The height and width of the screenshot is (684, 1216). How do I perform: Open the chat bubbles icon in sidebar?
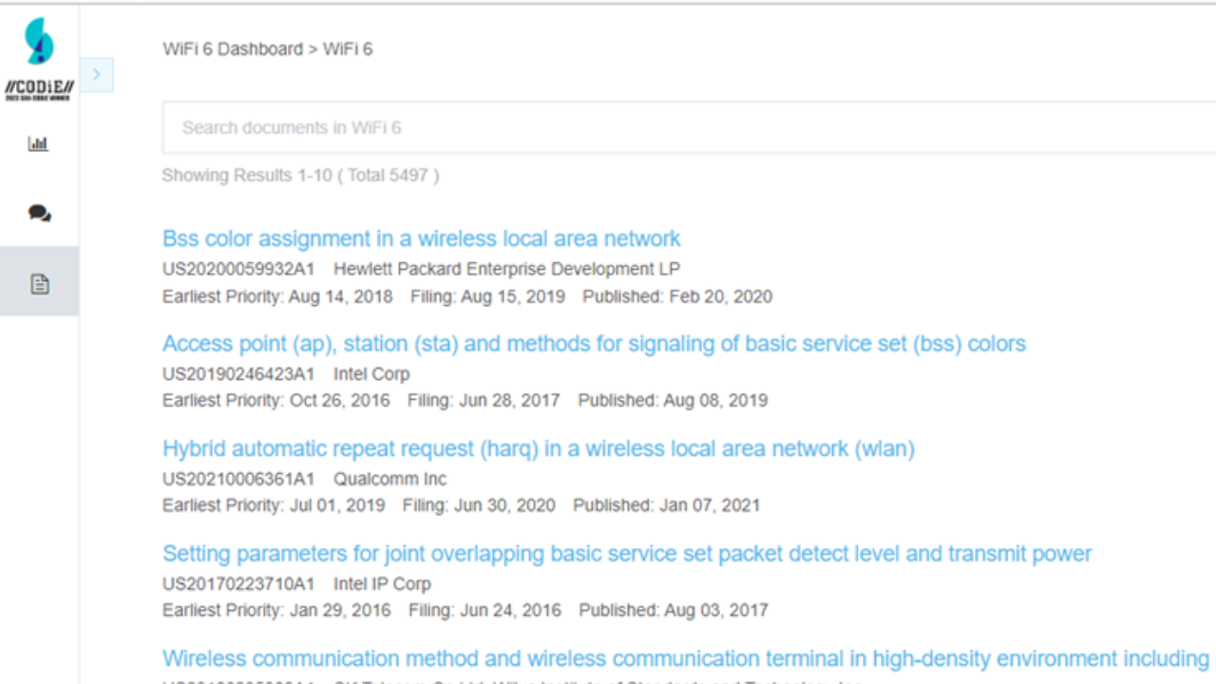(x=39, y=214)
